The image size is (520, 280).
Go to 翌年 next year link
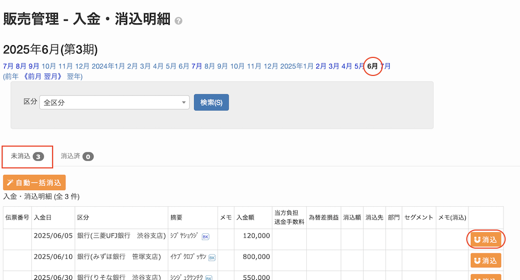coord(73,77)
